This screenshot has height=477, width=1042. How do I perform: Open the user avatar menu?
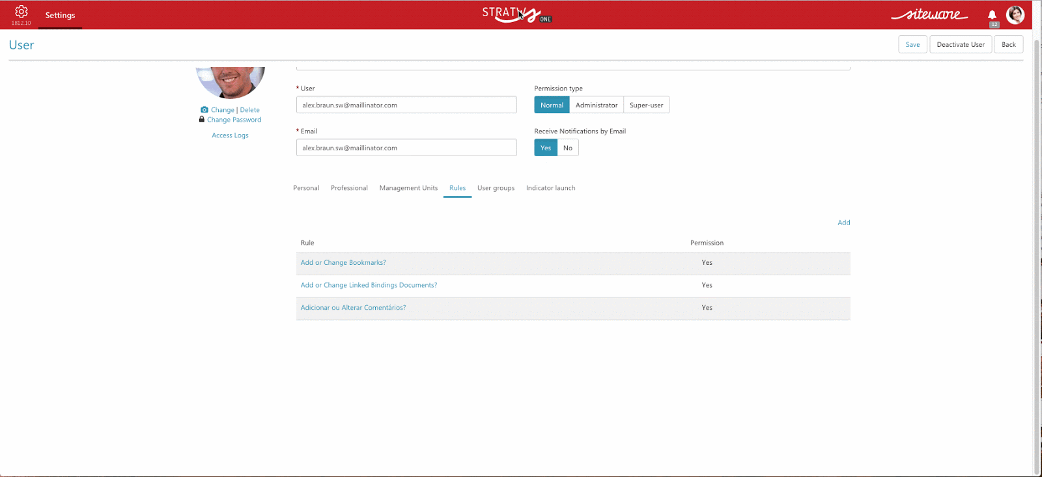click(x=1015, y=15)
